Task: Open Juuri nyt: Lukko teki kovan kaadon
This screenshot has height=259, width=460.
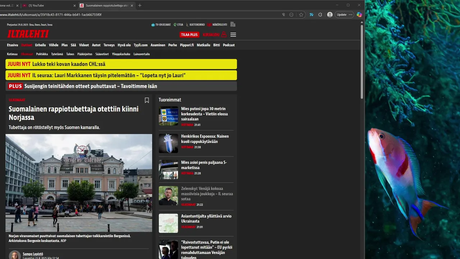Action: [x=121, y=64]
